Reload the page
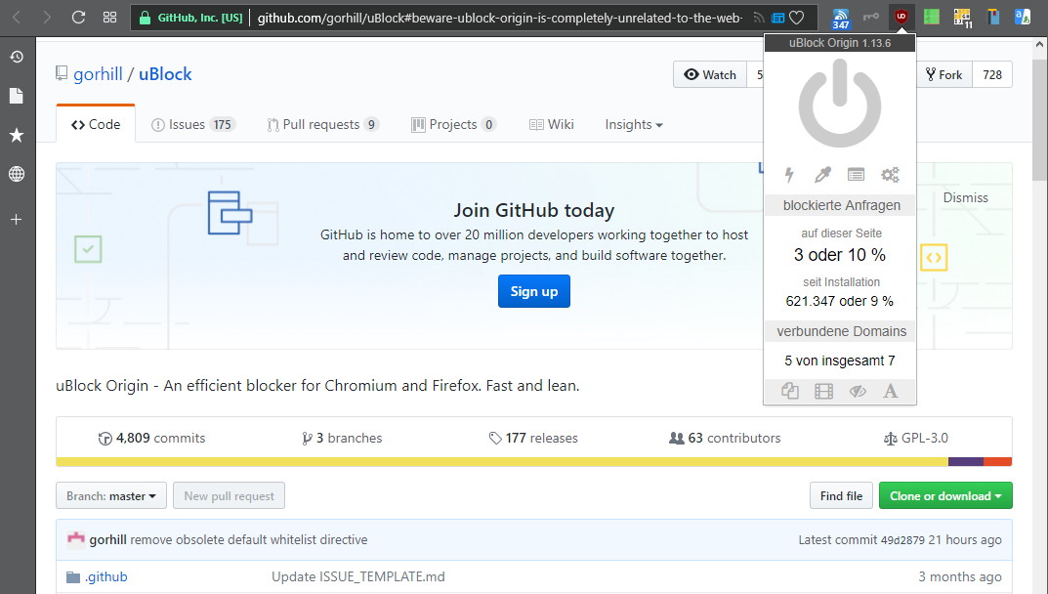This screenshot has height=594, width=1048. point(78,17)
